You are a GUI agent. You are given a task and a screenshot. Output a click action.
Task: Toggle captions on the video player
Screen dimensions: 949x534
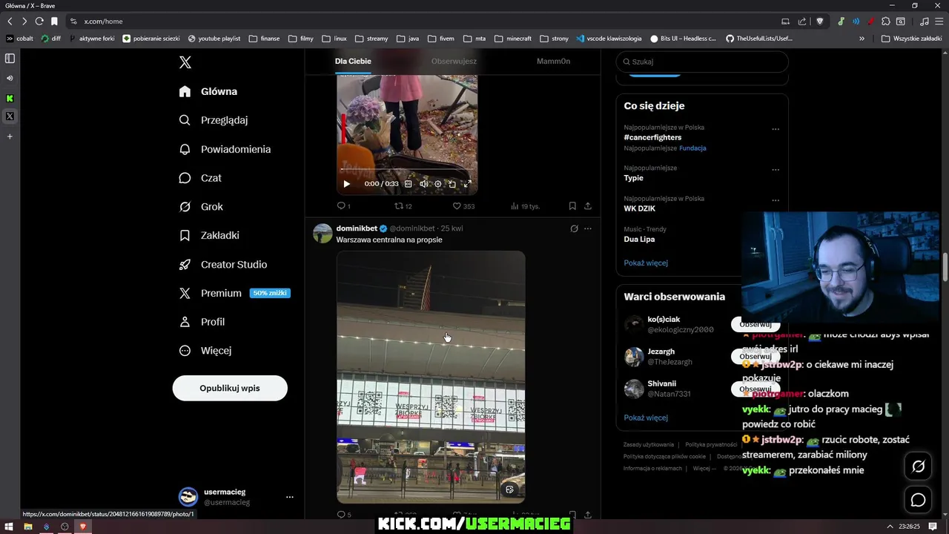(x=408, y=184)
